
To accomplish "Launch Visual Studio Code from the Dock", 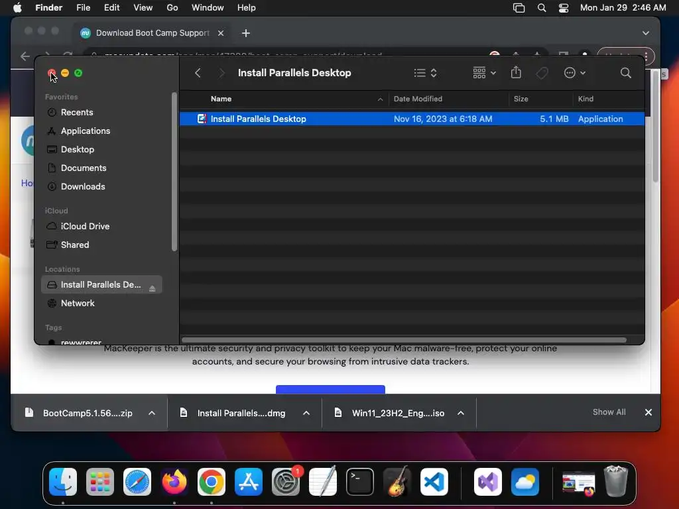I will point(434,482).
